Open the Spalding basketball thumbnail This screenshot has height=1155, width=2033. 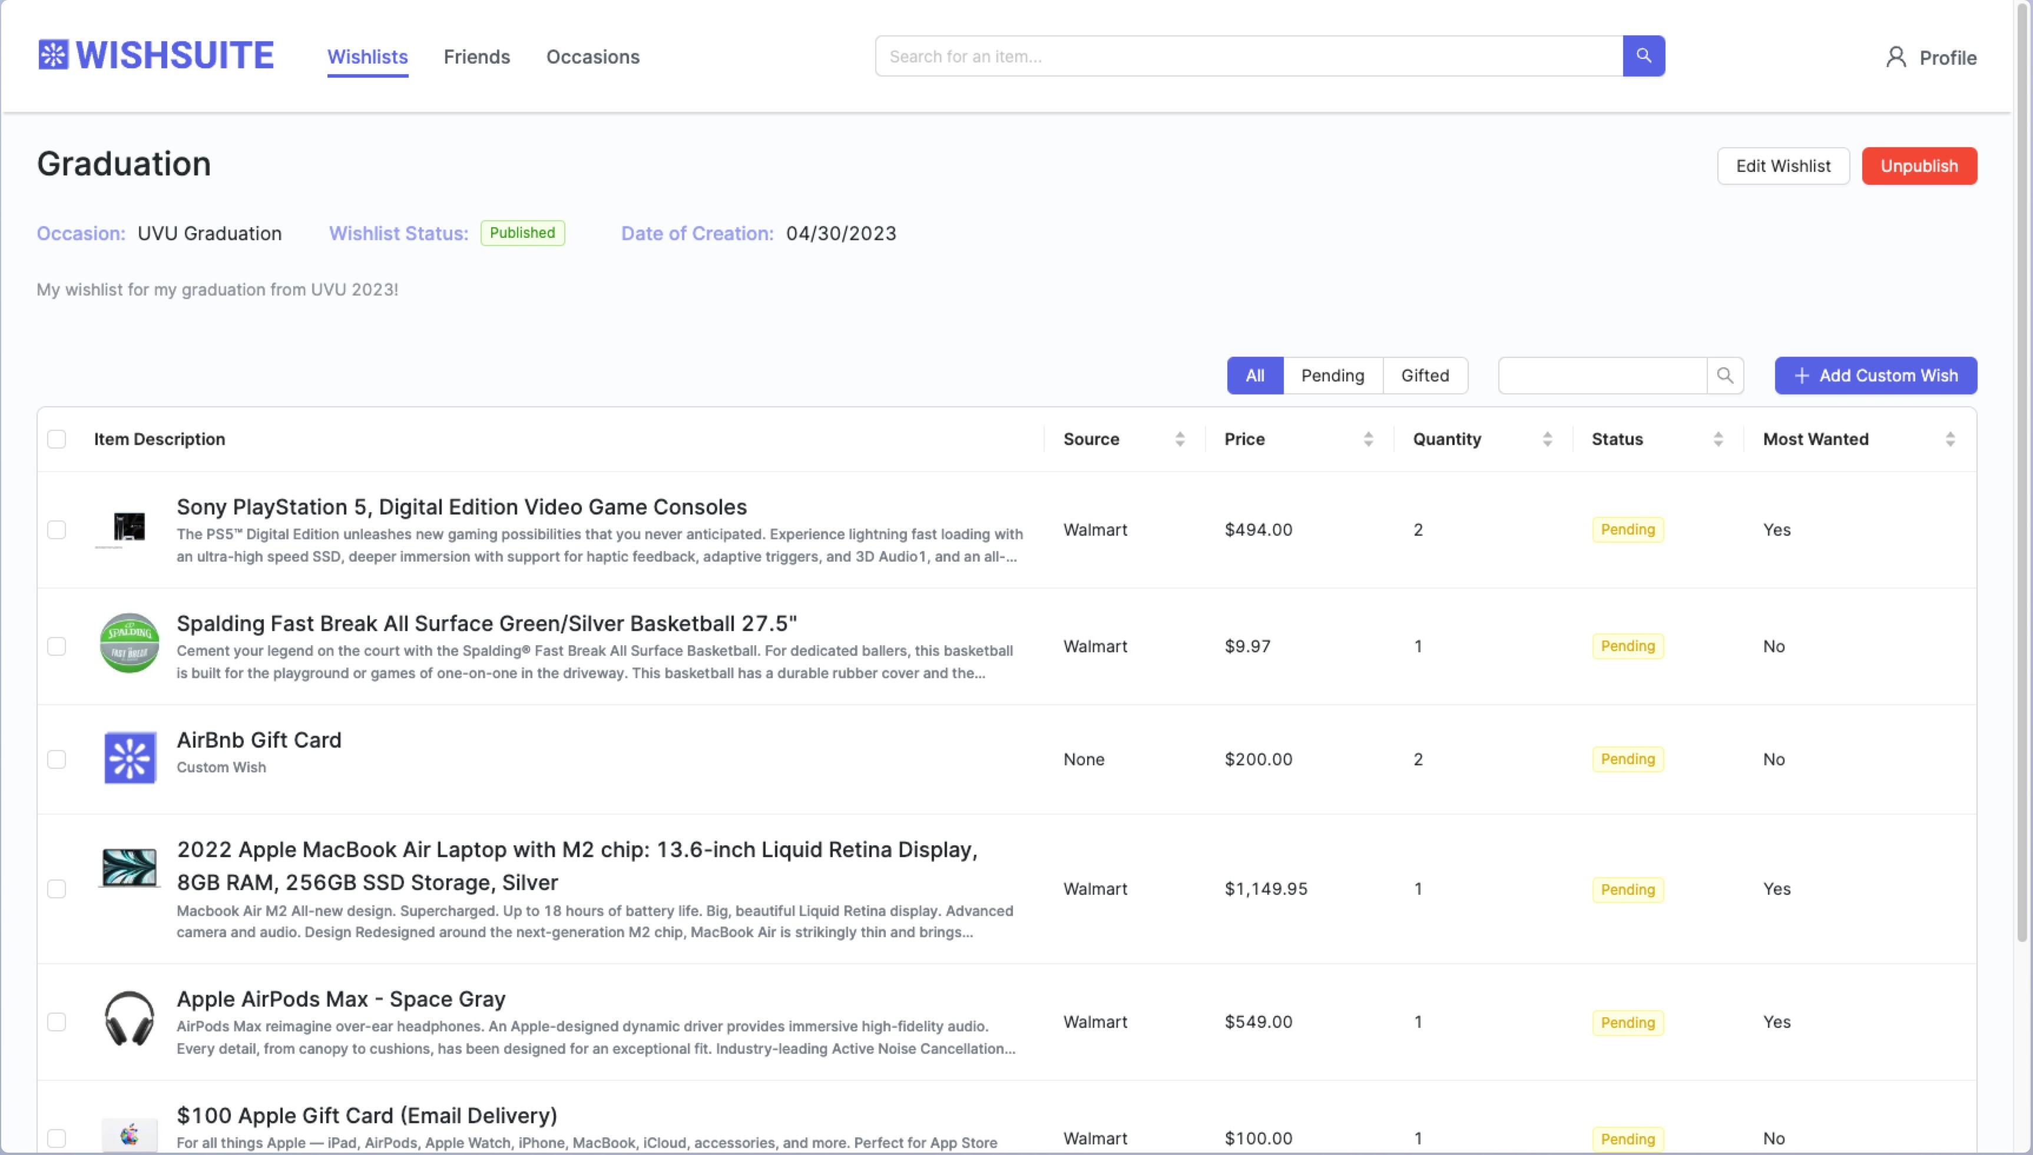click(x=130, y=643)
